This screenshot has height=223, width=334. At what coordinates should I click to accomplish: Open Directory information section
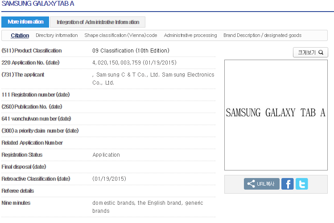[x=57, y=35]
